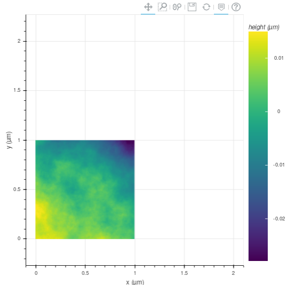Click the height colorbar gradient
This screenshot has height=285, width=287.
point(258,146)
